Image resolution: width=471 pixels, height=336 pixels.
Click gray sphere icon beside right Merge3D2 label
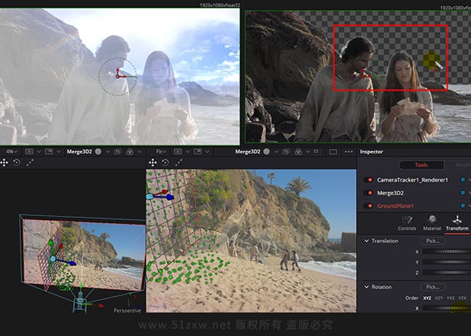[x=267, y=152]
